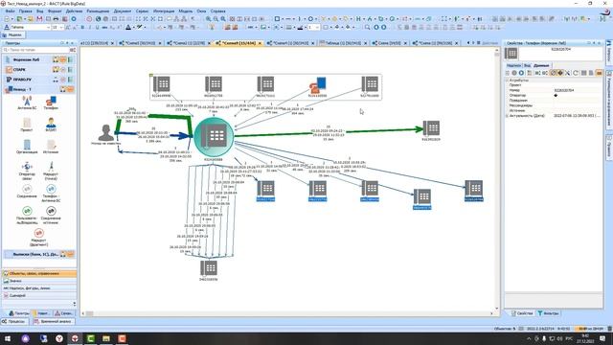This screenshot has width=613, height=345.
Task: Select the Соединение источник link item
Action: [x=51, y=216]
